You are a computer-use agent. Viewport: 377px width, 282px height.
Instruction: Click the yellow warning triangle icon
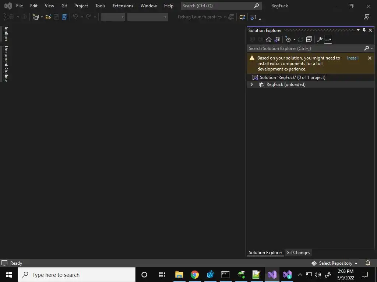(252, 58)
